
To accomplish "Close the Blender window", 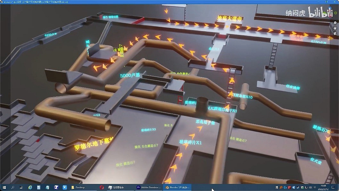I will click(x=334, y=2).
